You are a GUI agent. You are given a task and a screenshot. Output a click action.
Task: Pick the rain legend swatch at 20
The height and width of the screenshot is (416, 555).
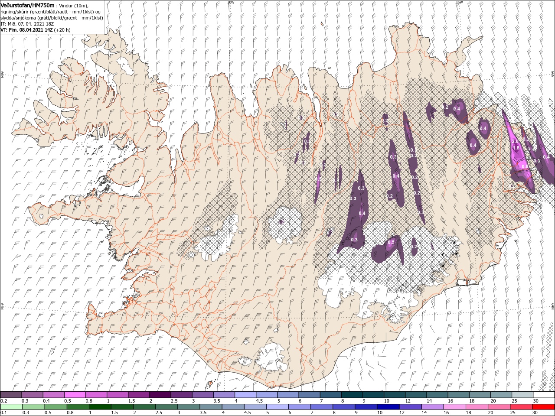tap(499, 406)
